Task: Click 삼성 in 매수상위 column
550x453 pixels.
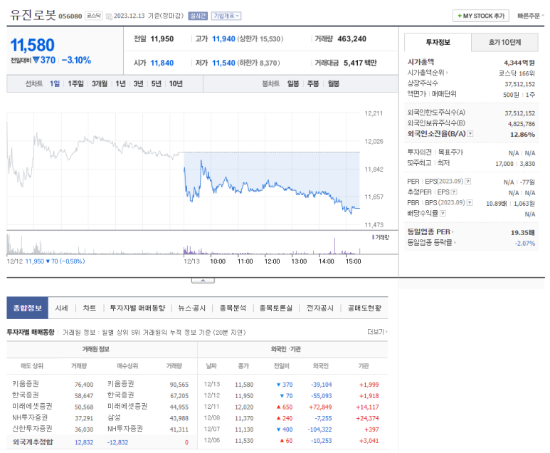Action: tap(114, 417)
